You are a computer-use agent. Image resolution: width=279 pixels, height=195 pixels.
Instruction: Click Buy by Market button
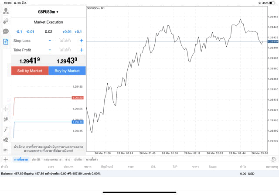click(x=67, y=71)
